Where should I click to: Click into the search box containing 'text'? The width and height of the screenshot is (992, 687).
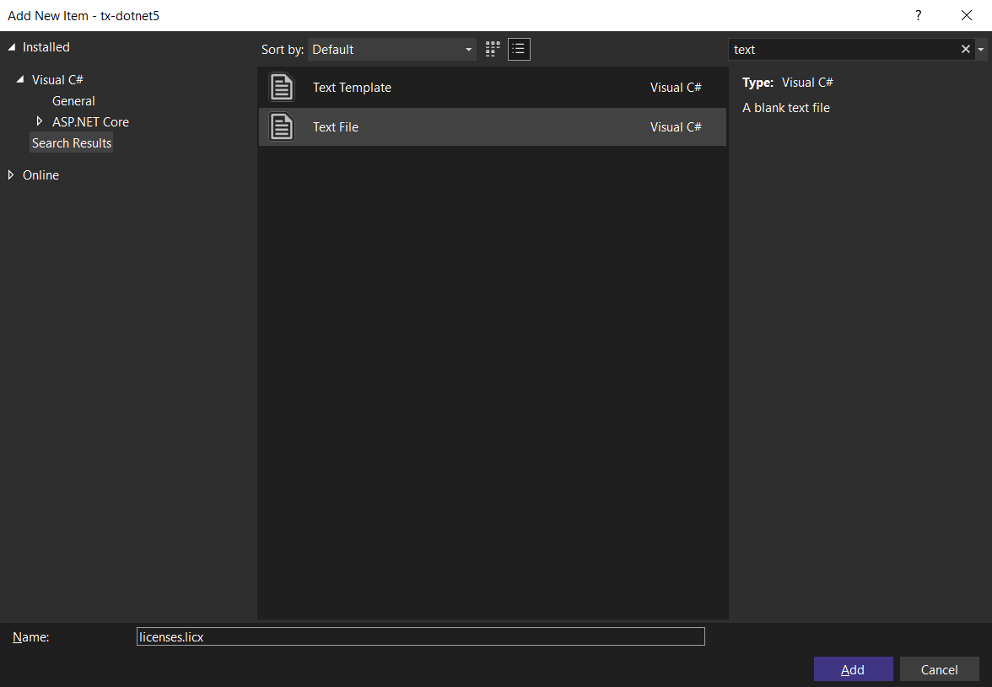843,49
